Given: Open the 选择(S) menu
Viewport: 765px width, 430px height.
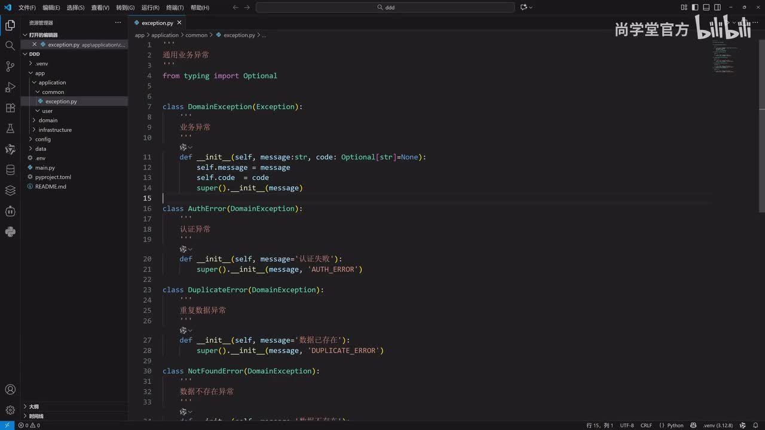Looking at the screenshot, I should (75, 7).
